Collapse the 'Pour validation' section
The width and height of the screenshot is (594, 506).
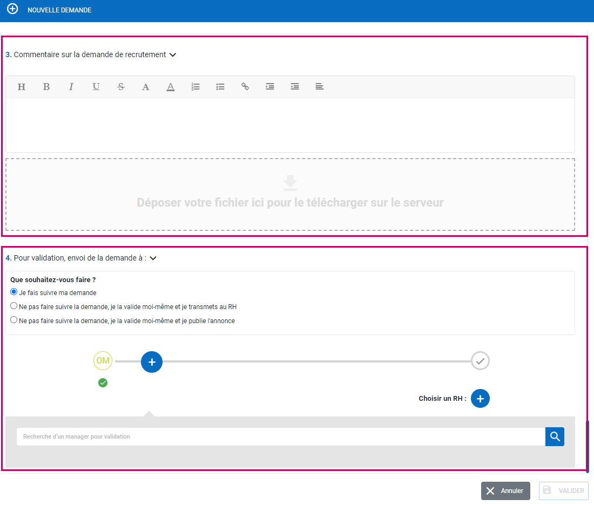(153, 258)
